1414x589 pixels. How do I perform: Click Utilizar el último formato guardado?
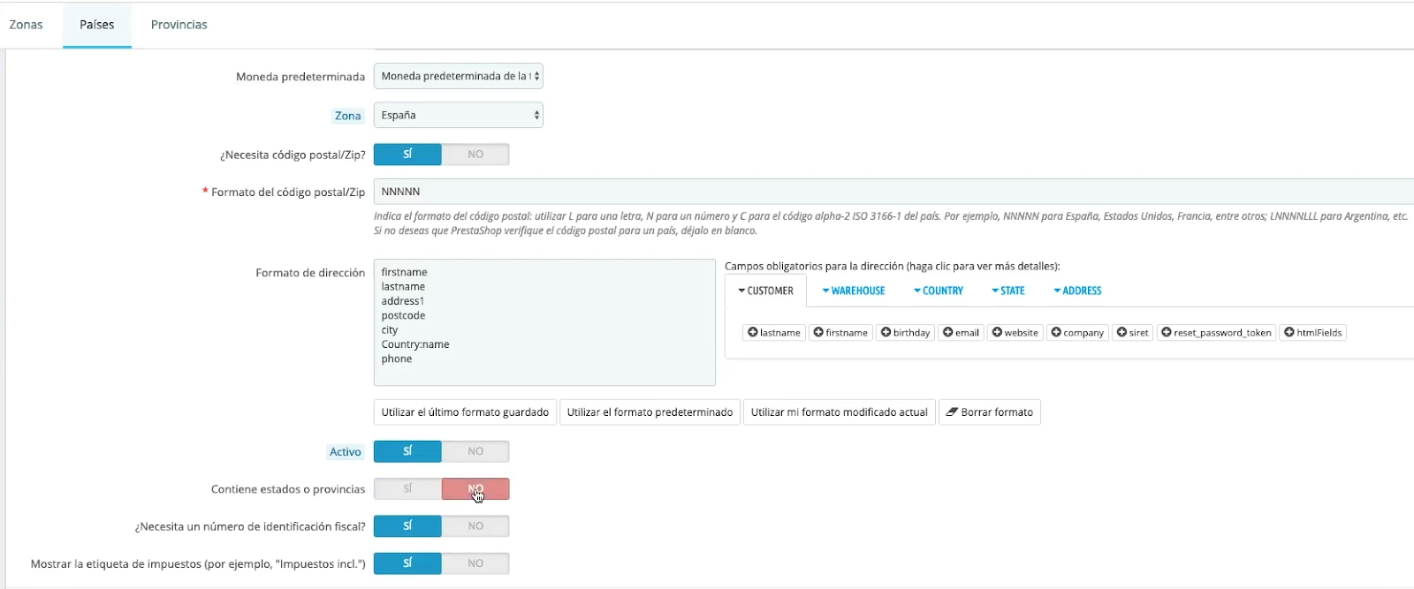465,412
